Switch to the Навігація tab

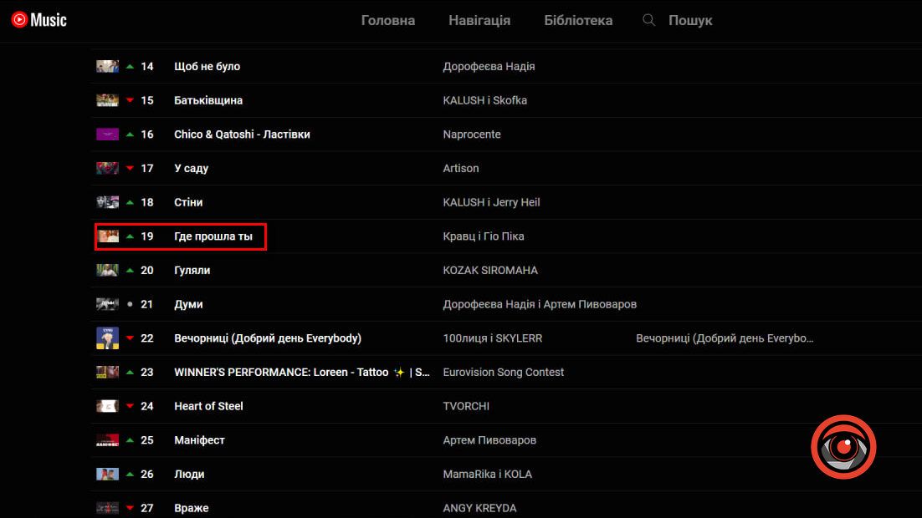click(479, 20)
